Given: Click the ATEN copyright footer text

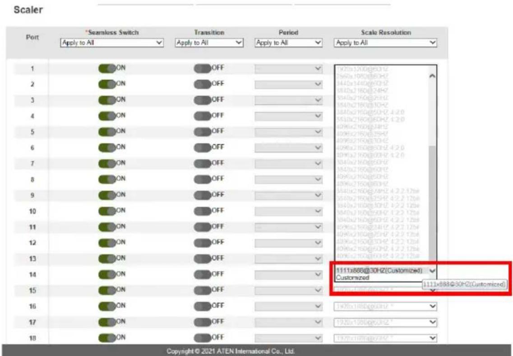Looking at the screenshot, I should (x=231, y=351).
